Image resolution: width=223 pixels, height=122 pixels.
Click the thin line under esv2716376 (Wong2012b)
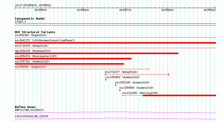coord(115,48)
